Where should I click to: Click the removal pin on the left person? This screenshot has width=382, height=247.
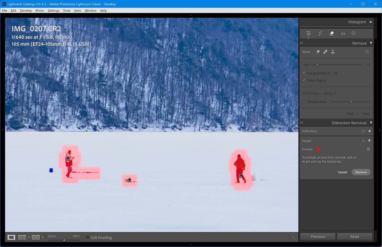point(68,159)
